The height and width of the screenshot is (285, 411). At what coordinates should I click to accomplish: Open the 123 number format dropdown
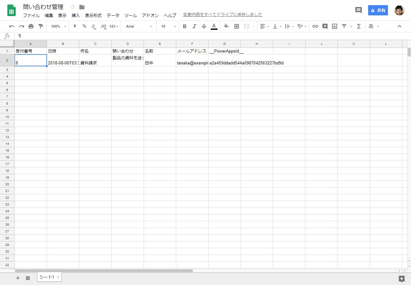(114, 26)
